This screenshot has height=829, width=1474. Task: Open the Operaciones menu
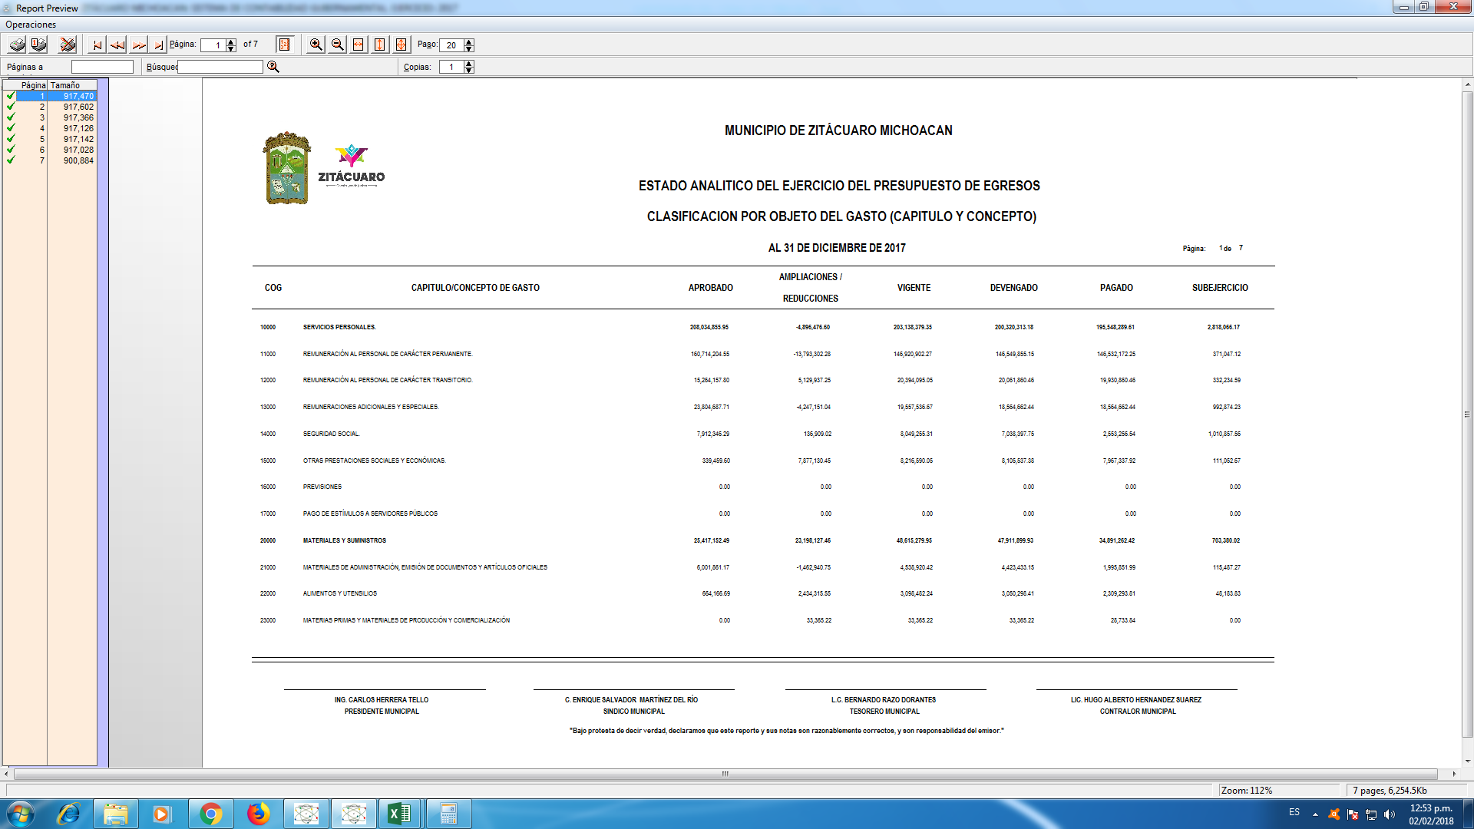click(31, 25)
